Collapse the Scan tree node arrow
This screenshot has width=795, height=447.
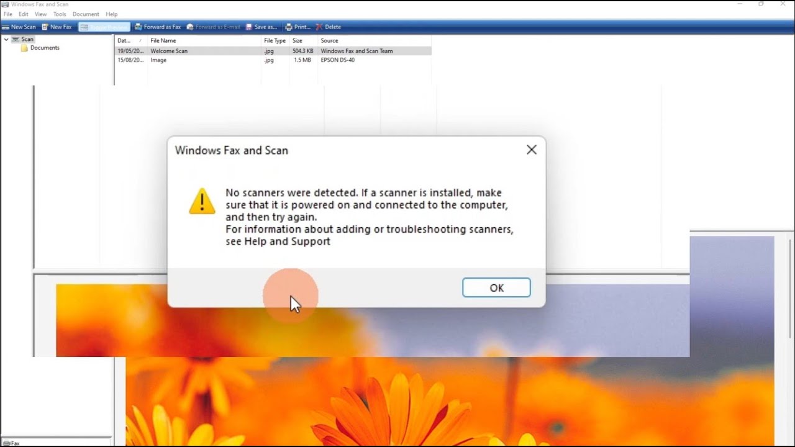click(x=6, y=39)
